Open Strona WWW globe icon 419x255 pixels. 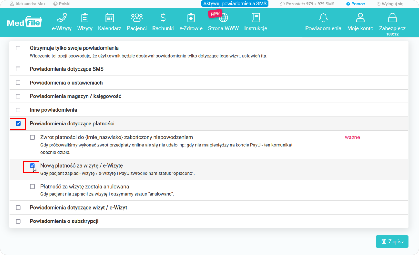click(223, 18)
